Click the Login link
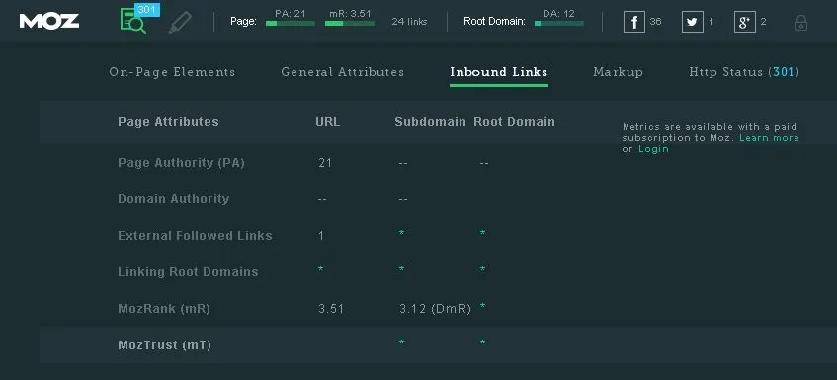The width and height of the screenshot is (837, 380). point(653,149)
